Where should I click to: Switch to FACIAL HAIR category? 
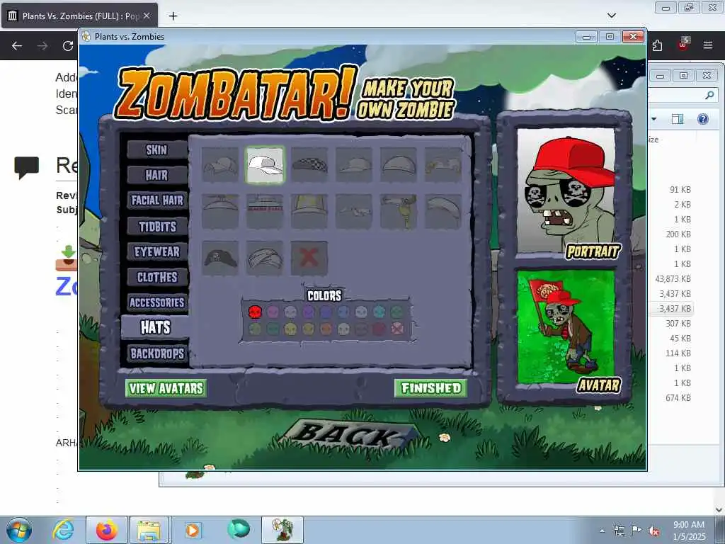tap(156, 200)
